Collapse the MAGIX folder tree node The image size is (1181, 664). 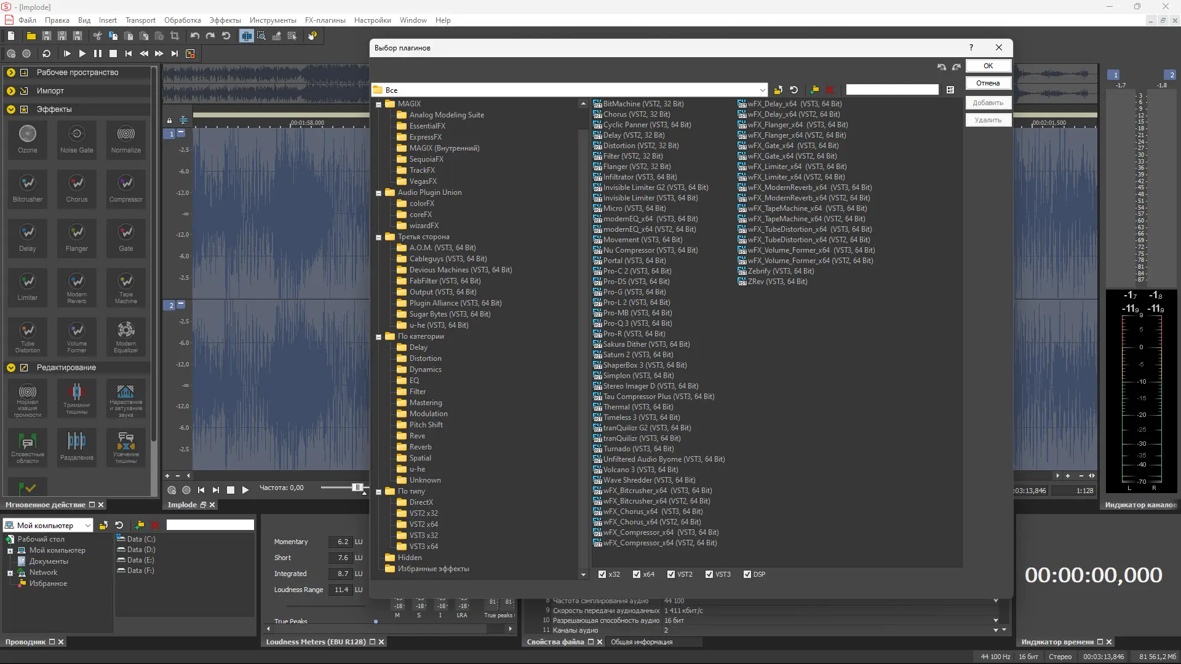(379, 104)
